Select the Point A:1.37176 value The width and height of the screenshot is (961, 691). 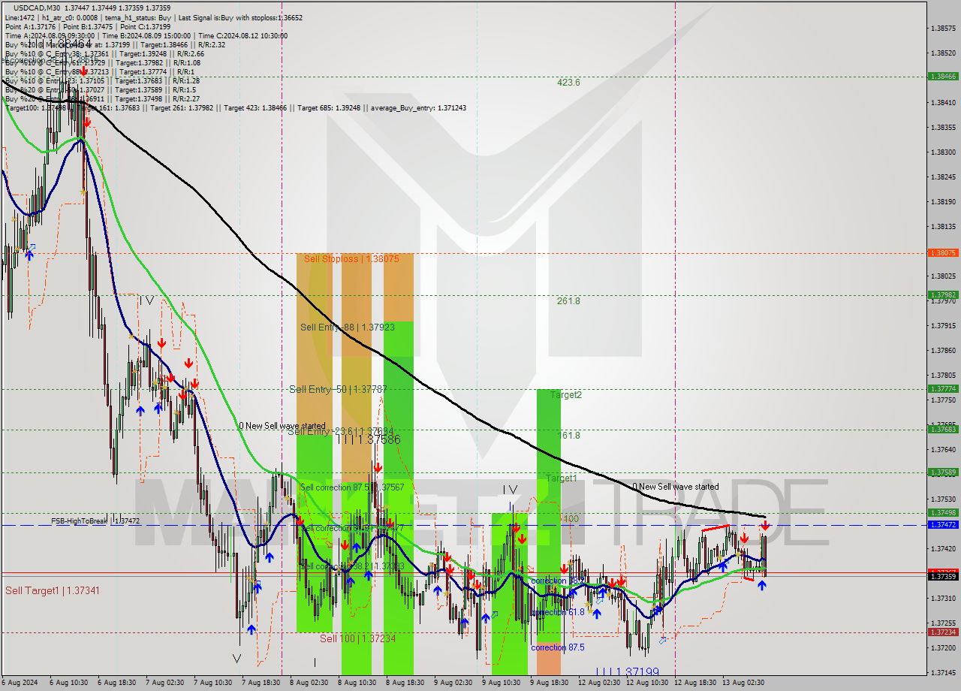click(29, 26)
